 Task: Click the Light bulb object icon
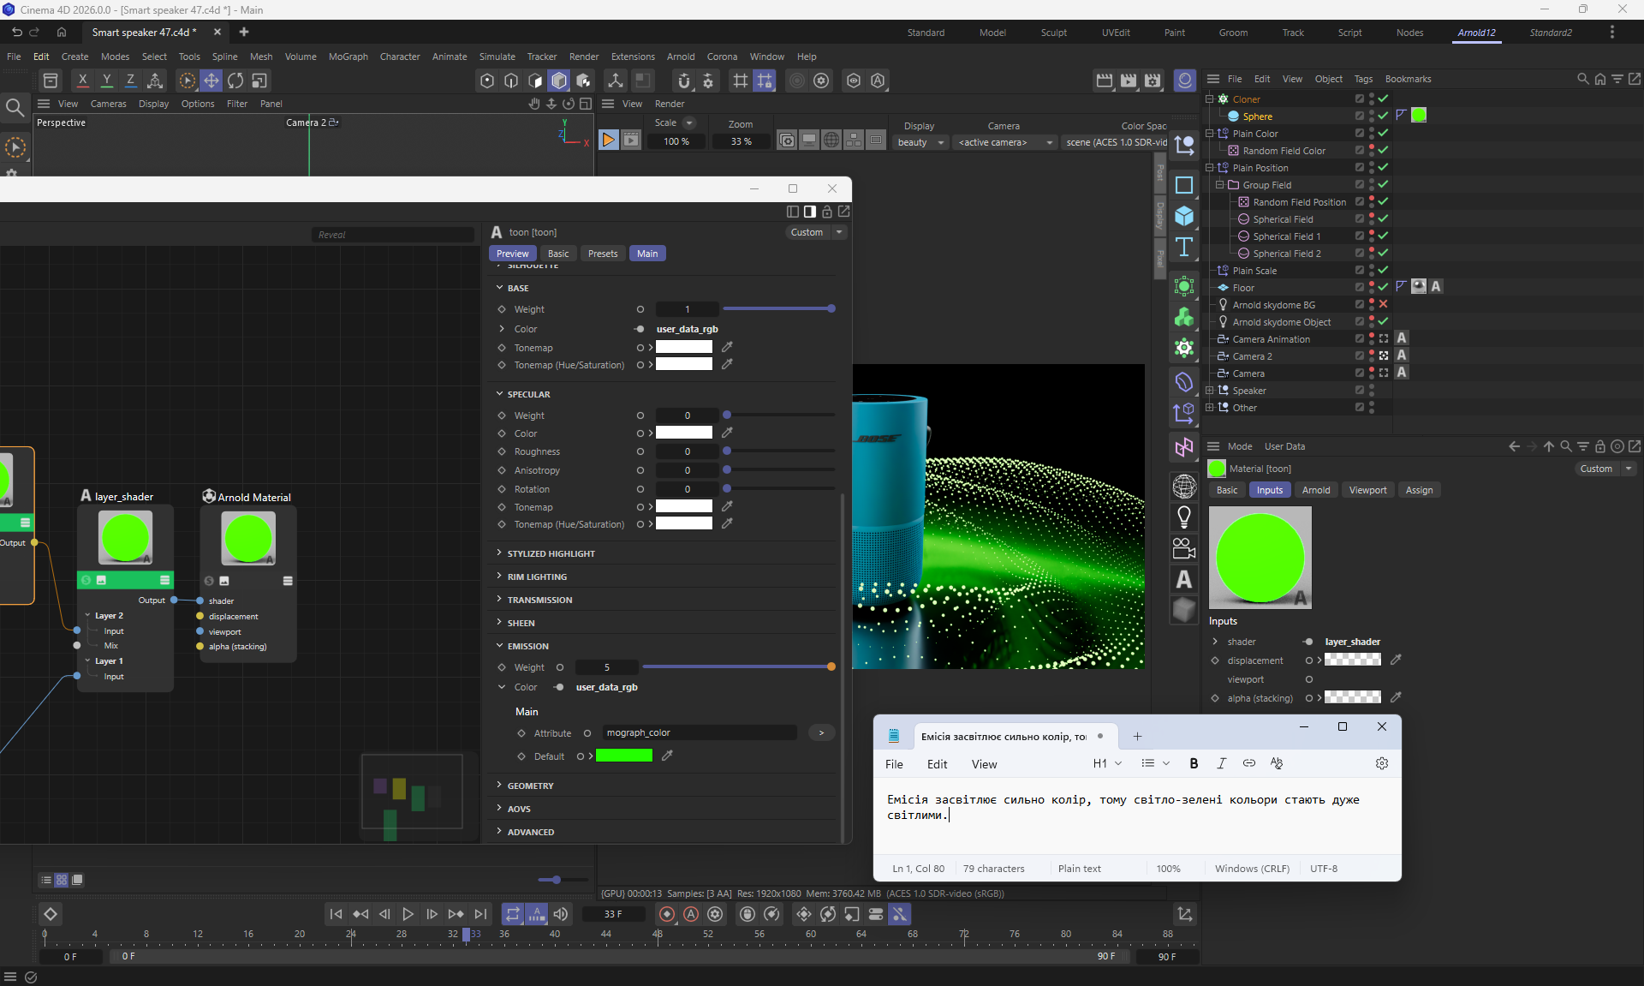(1184, 517)
